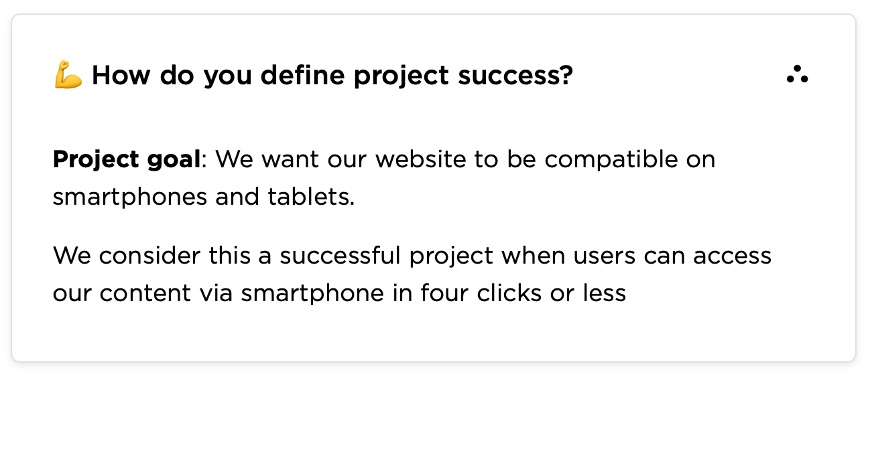Image resolution: width=870 pixels, height=451 pixels.
Task: Click the word "define" in the card title
Action: click(x=305, y=75)
